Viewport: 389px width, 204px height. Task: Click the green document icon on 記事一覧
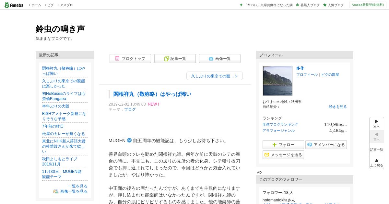click(x=166, y=59)
